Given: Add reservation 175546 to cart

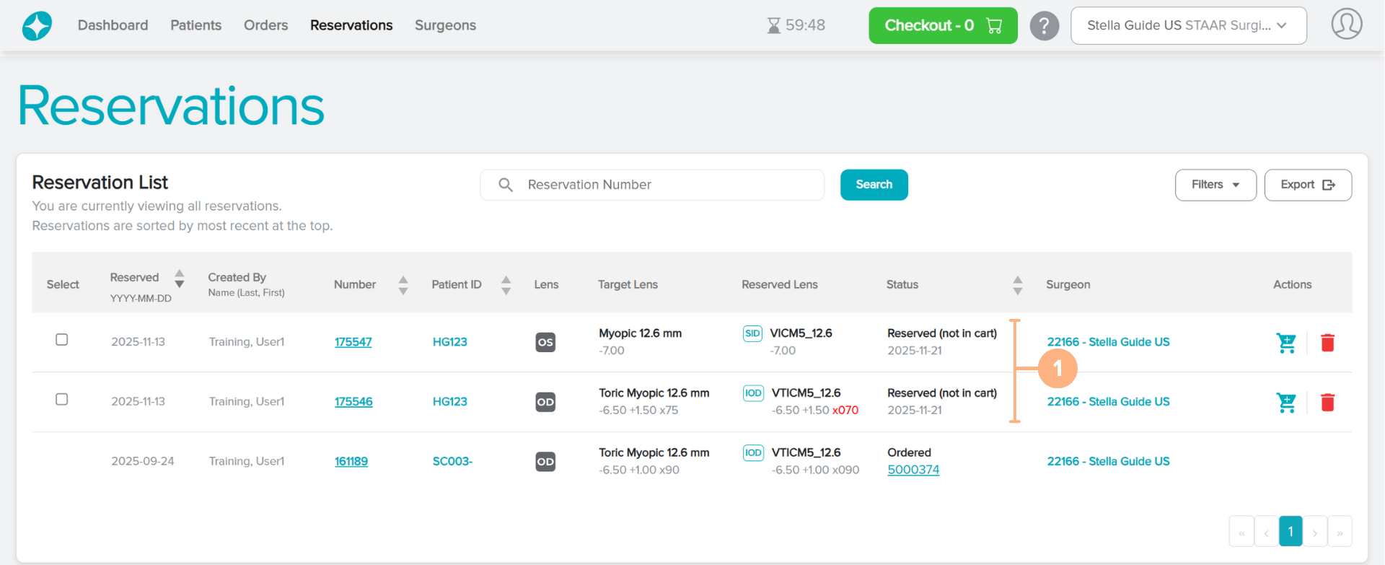Looking at the screenshot, I should tap(1285, 403).
